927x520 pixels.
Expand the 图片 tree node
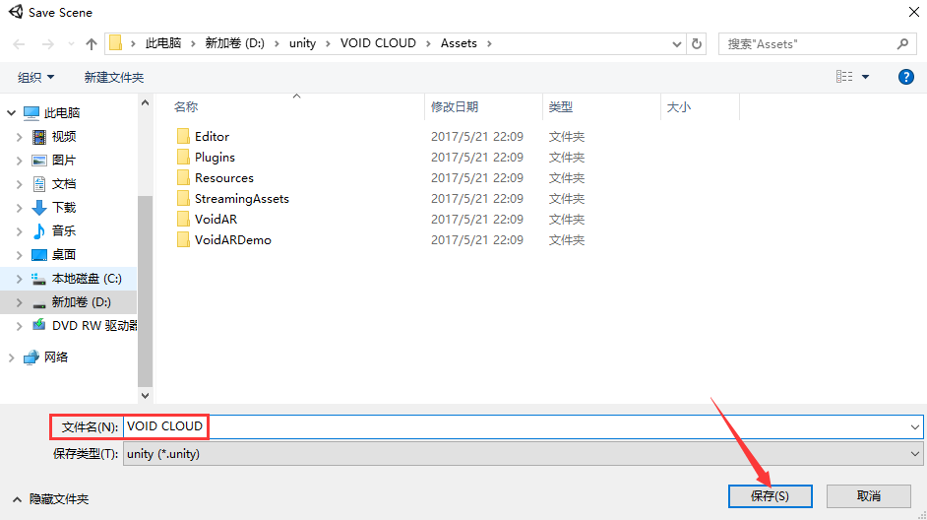pos(20,161)
